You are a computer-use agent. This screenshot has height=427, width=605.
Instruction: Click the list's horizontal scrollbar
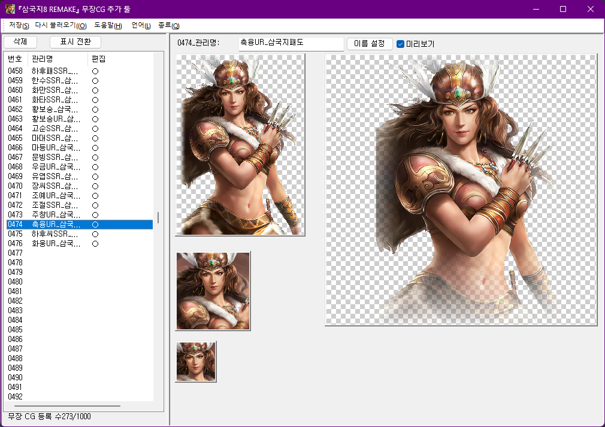click(x=68, y=406)
